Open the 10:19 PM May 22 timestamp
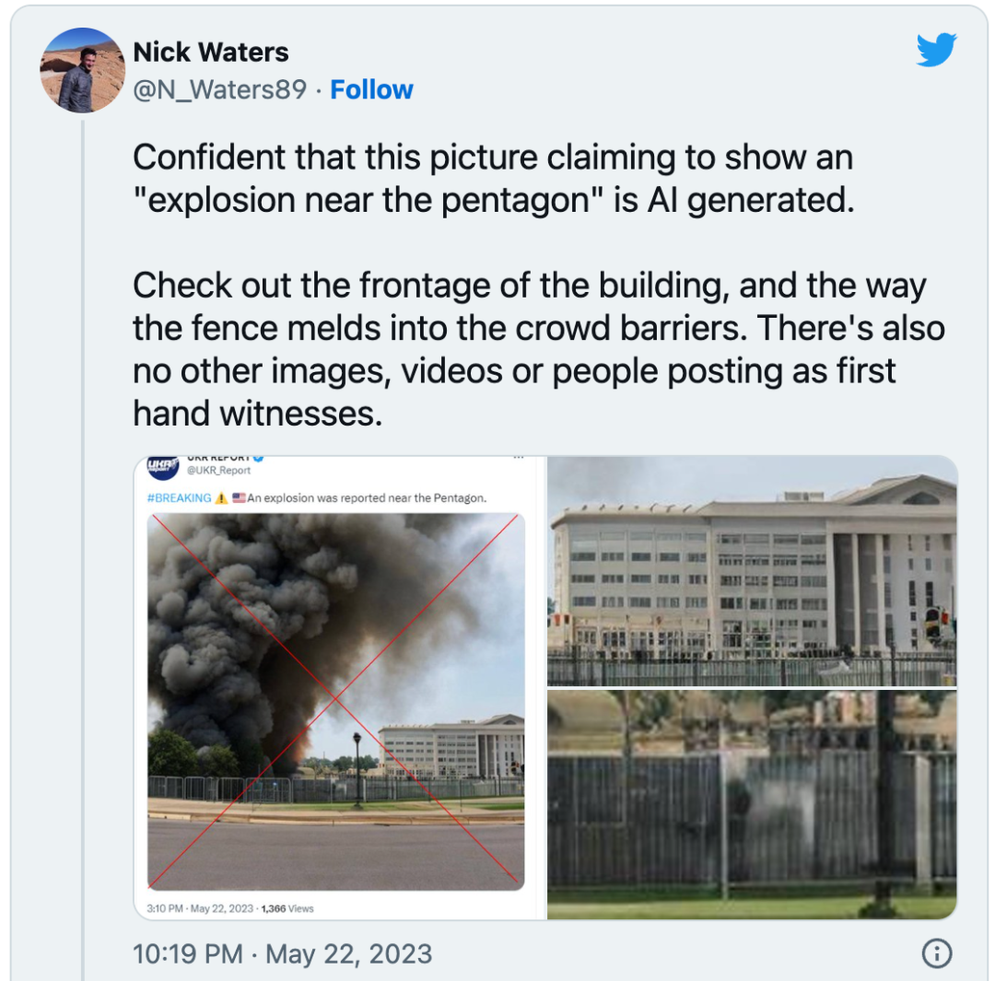The width and height of the screenshot is (995, 981). click(x=282, y=952)
